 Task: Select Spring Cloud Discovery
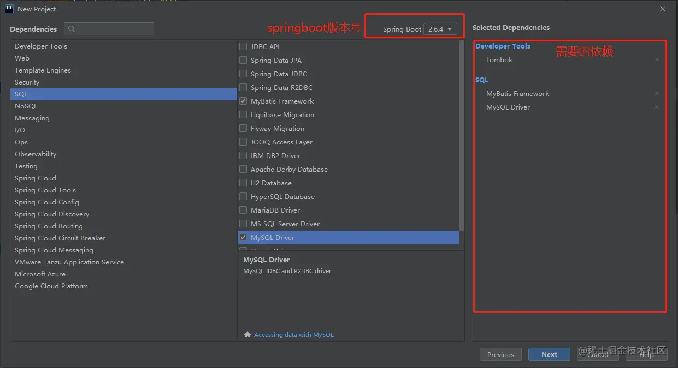pyautogui.click(x=123, y=214)
